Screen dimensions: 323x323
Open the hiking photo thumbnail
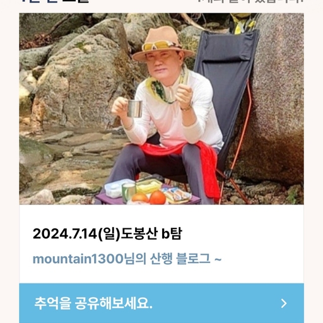click(161, 109)
